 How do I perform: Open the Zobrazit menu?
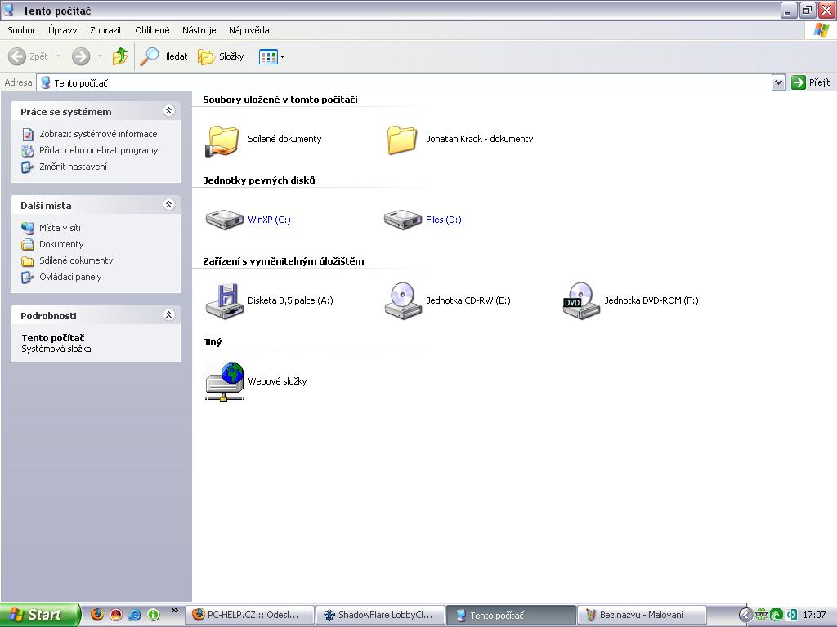click(x=105, y=30)
